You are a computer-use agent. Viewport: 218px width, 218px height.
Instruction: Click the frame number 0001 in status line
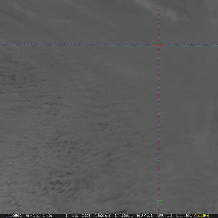point(16,215)
